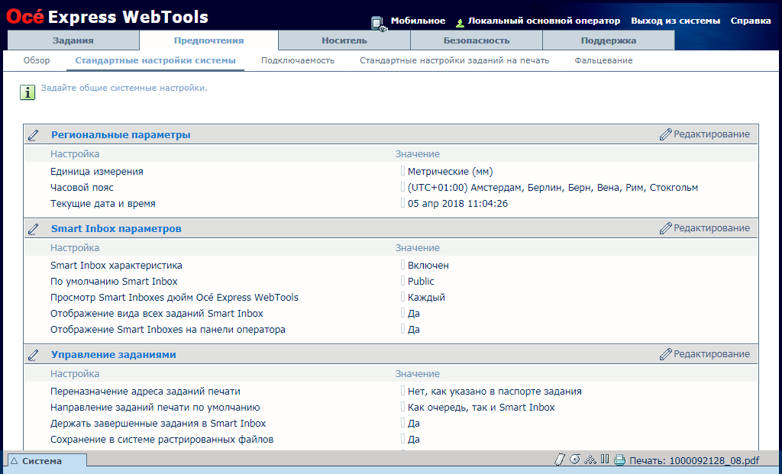Open the Справка help link
782x474 pixels.
pos(751,21)
